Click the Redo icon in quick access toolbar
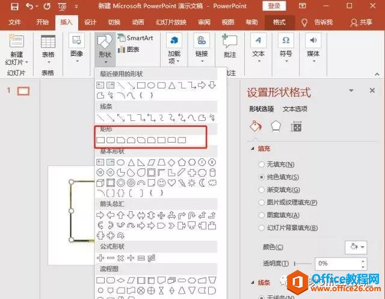385x299 pixels. (47, 6)
